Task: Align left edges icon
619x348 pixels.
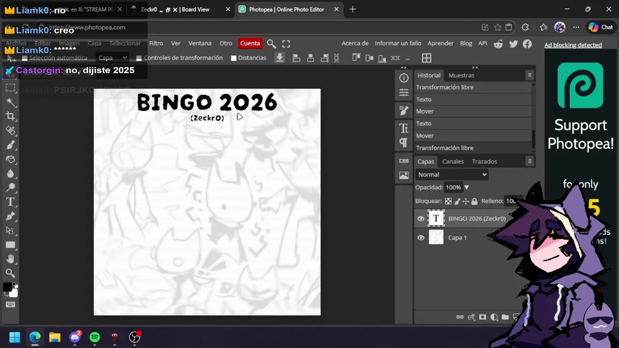Action: pos(296,58)
